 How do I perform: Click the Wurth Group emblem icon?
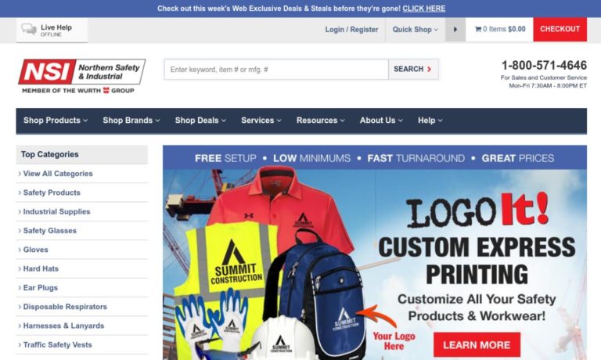point(106,91)
